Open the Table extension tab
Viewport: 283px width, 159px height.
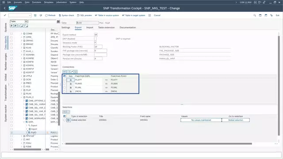tap(106, 27)
